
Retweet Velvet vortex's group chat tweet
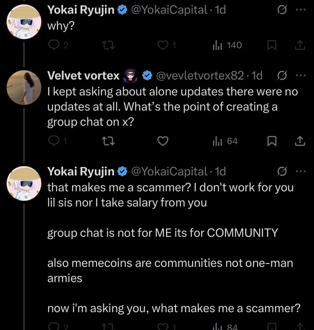[108, 141]
